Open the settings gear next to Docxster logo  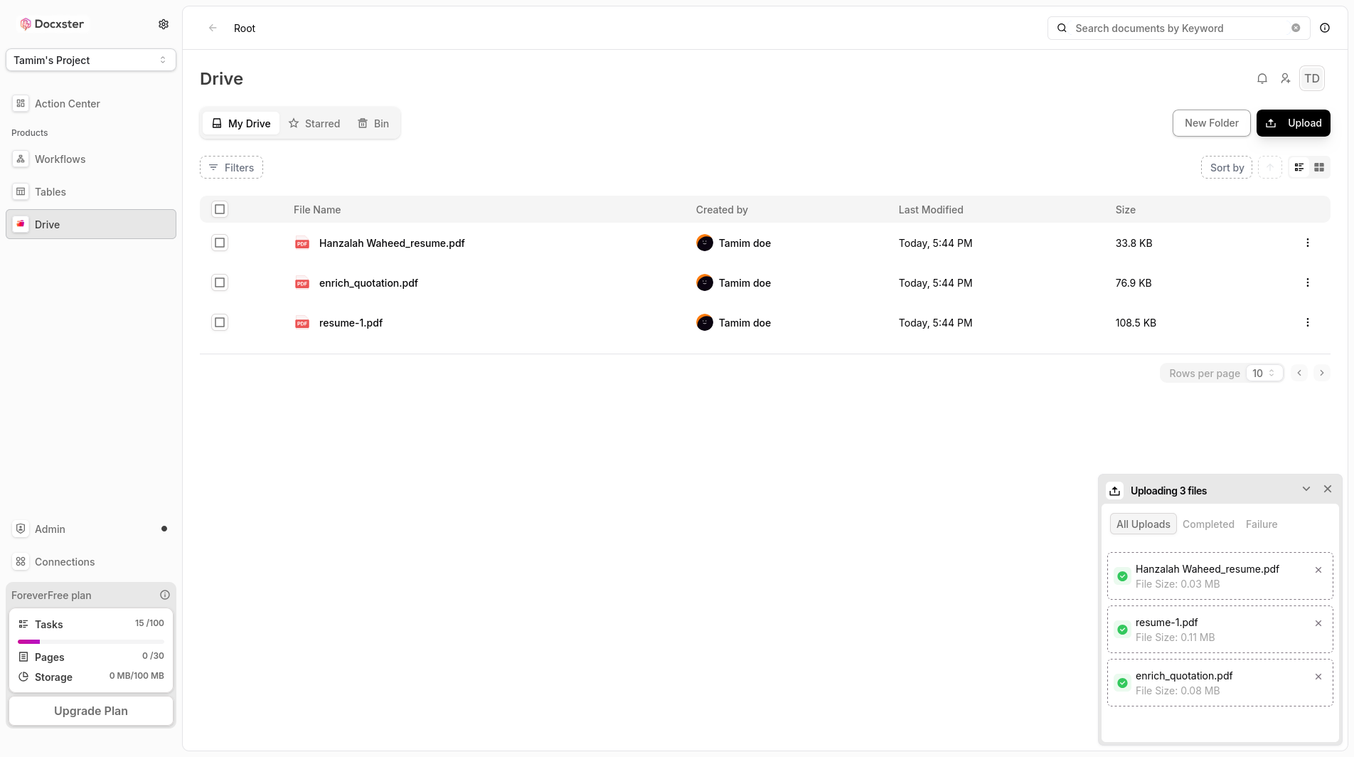click(164, 24)
